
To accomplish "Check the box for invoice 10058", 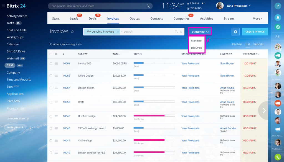I will click(x=51, y=102).
